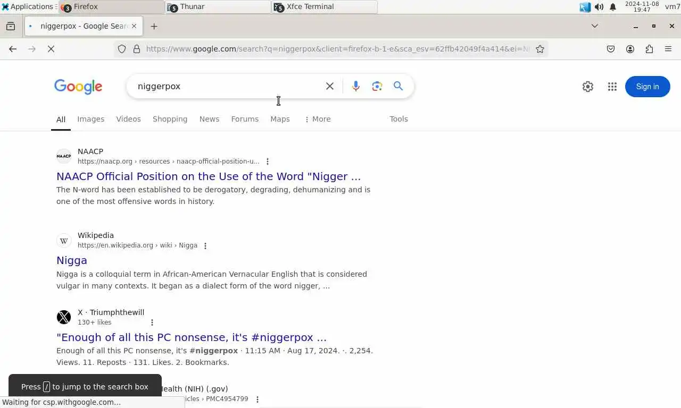Click the en.wikipedia.org breadcrumb URL
681x408 pixels.
[x=137, y=245]
